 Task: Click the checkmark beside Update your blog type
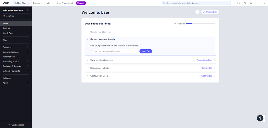coord(87,32)
